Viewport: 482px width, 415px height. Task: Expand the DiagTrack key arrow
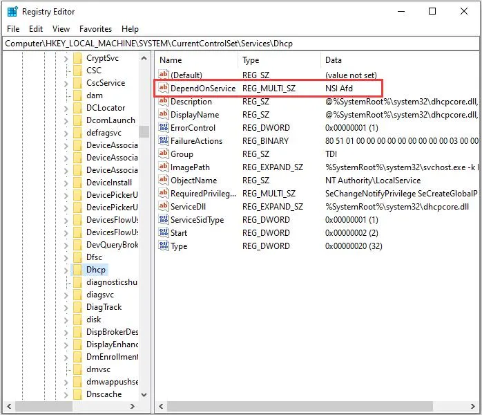click(x=66, y=307)
